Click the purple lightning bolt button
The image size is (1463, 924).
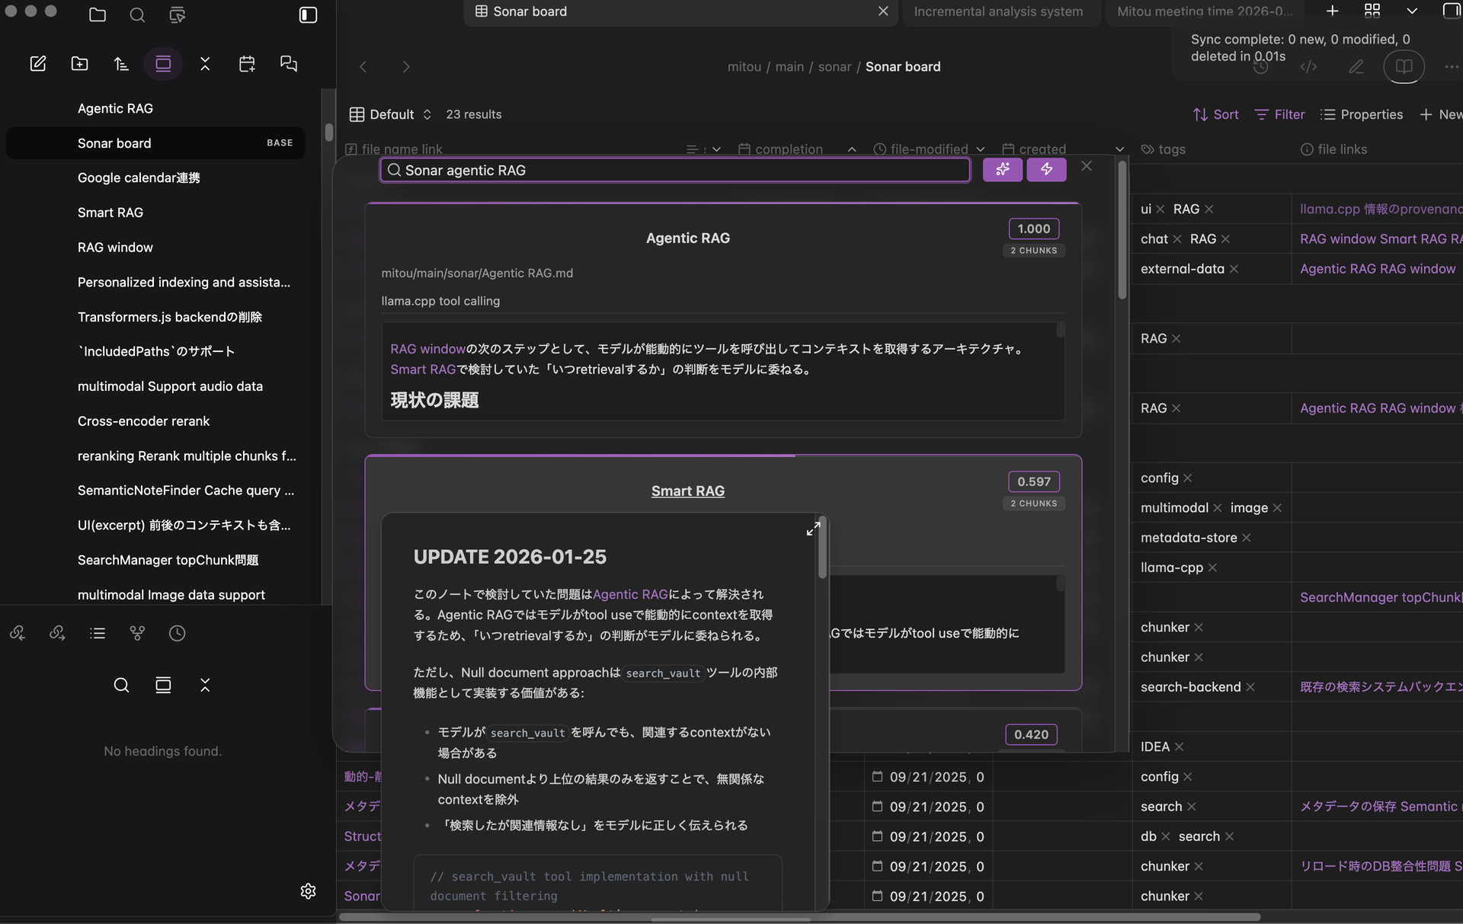point(1046,169)
